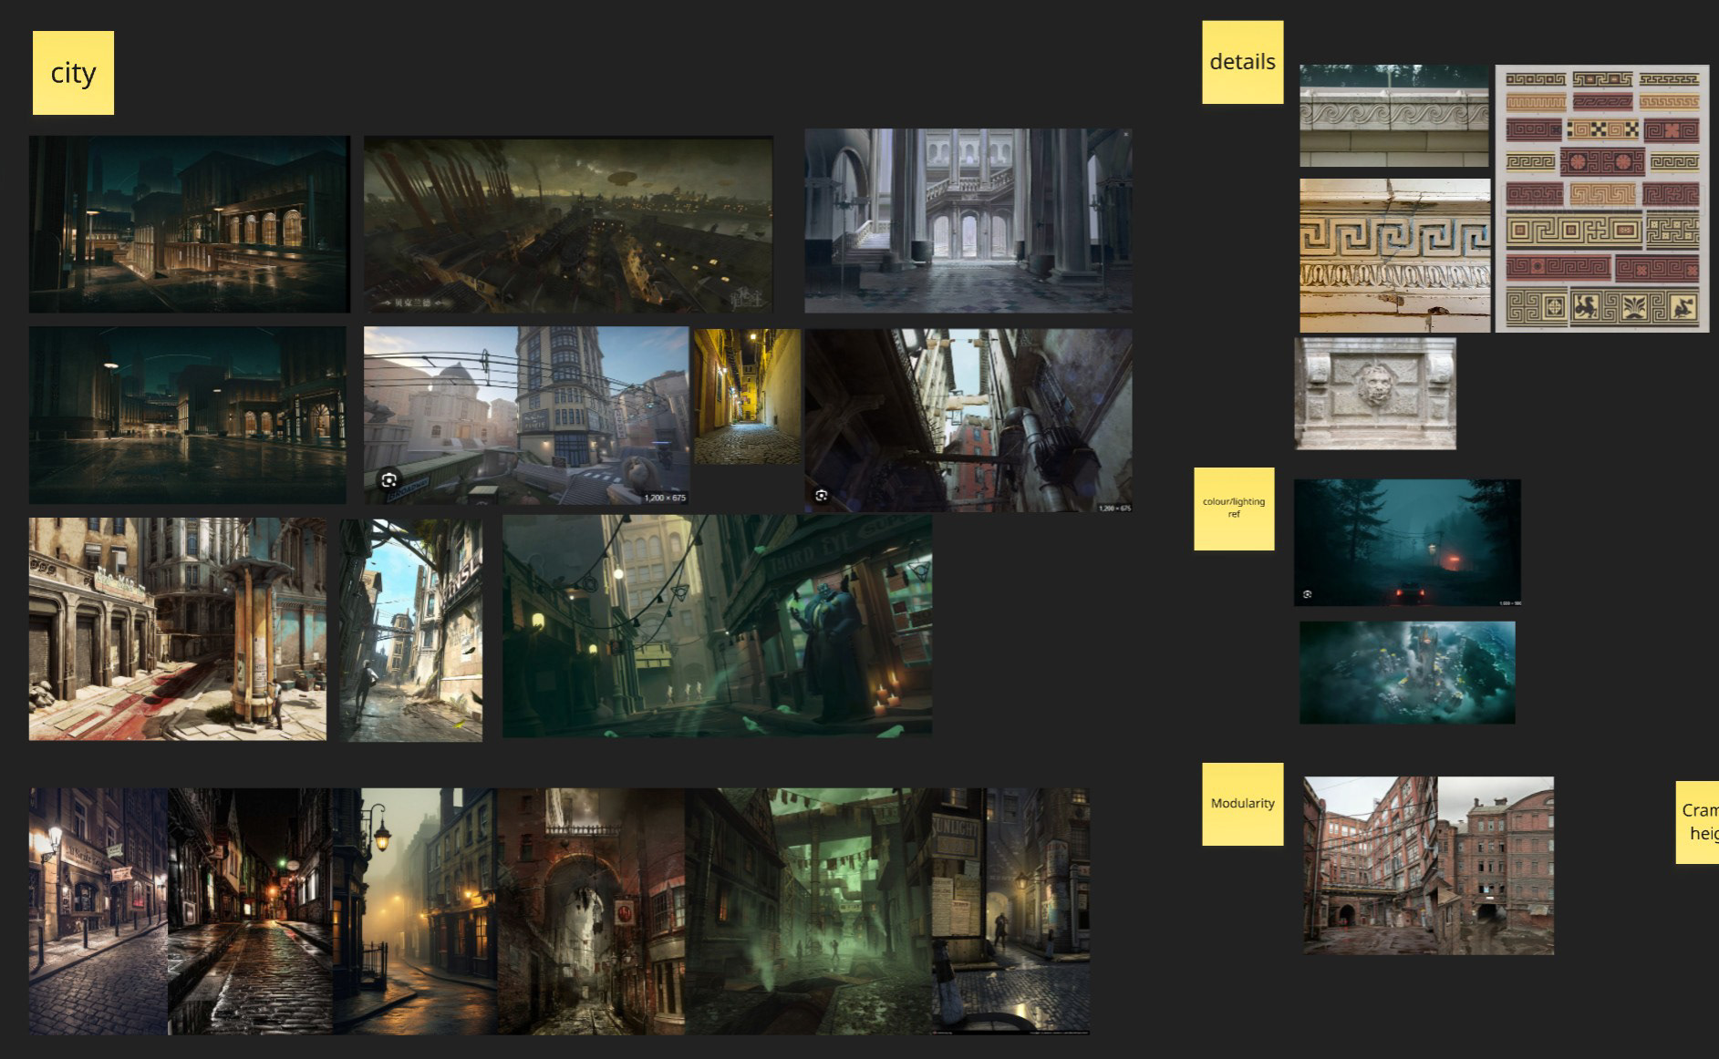The height and width of the screenshot is (1059, 1719).
Task: Select the "colour/lighting ref" sticky note
Action: click(1234, 509)
